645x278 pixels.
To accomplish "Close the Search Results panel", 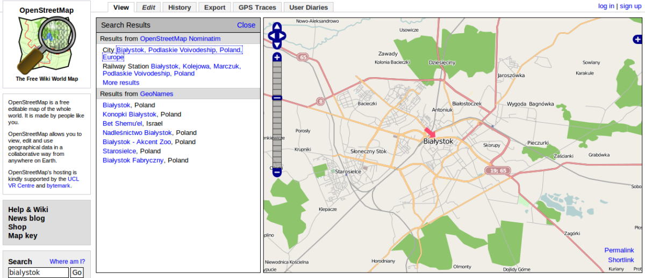I will 246,25.
